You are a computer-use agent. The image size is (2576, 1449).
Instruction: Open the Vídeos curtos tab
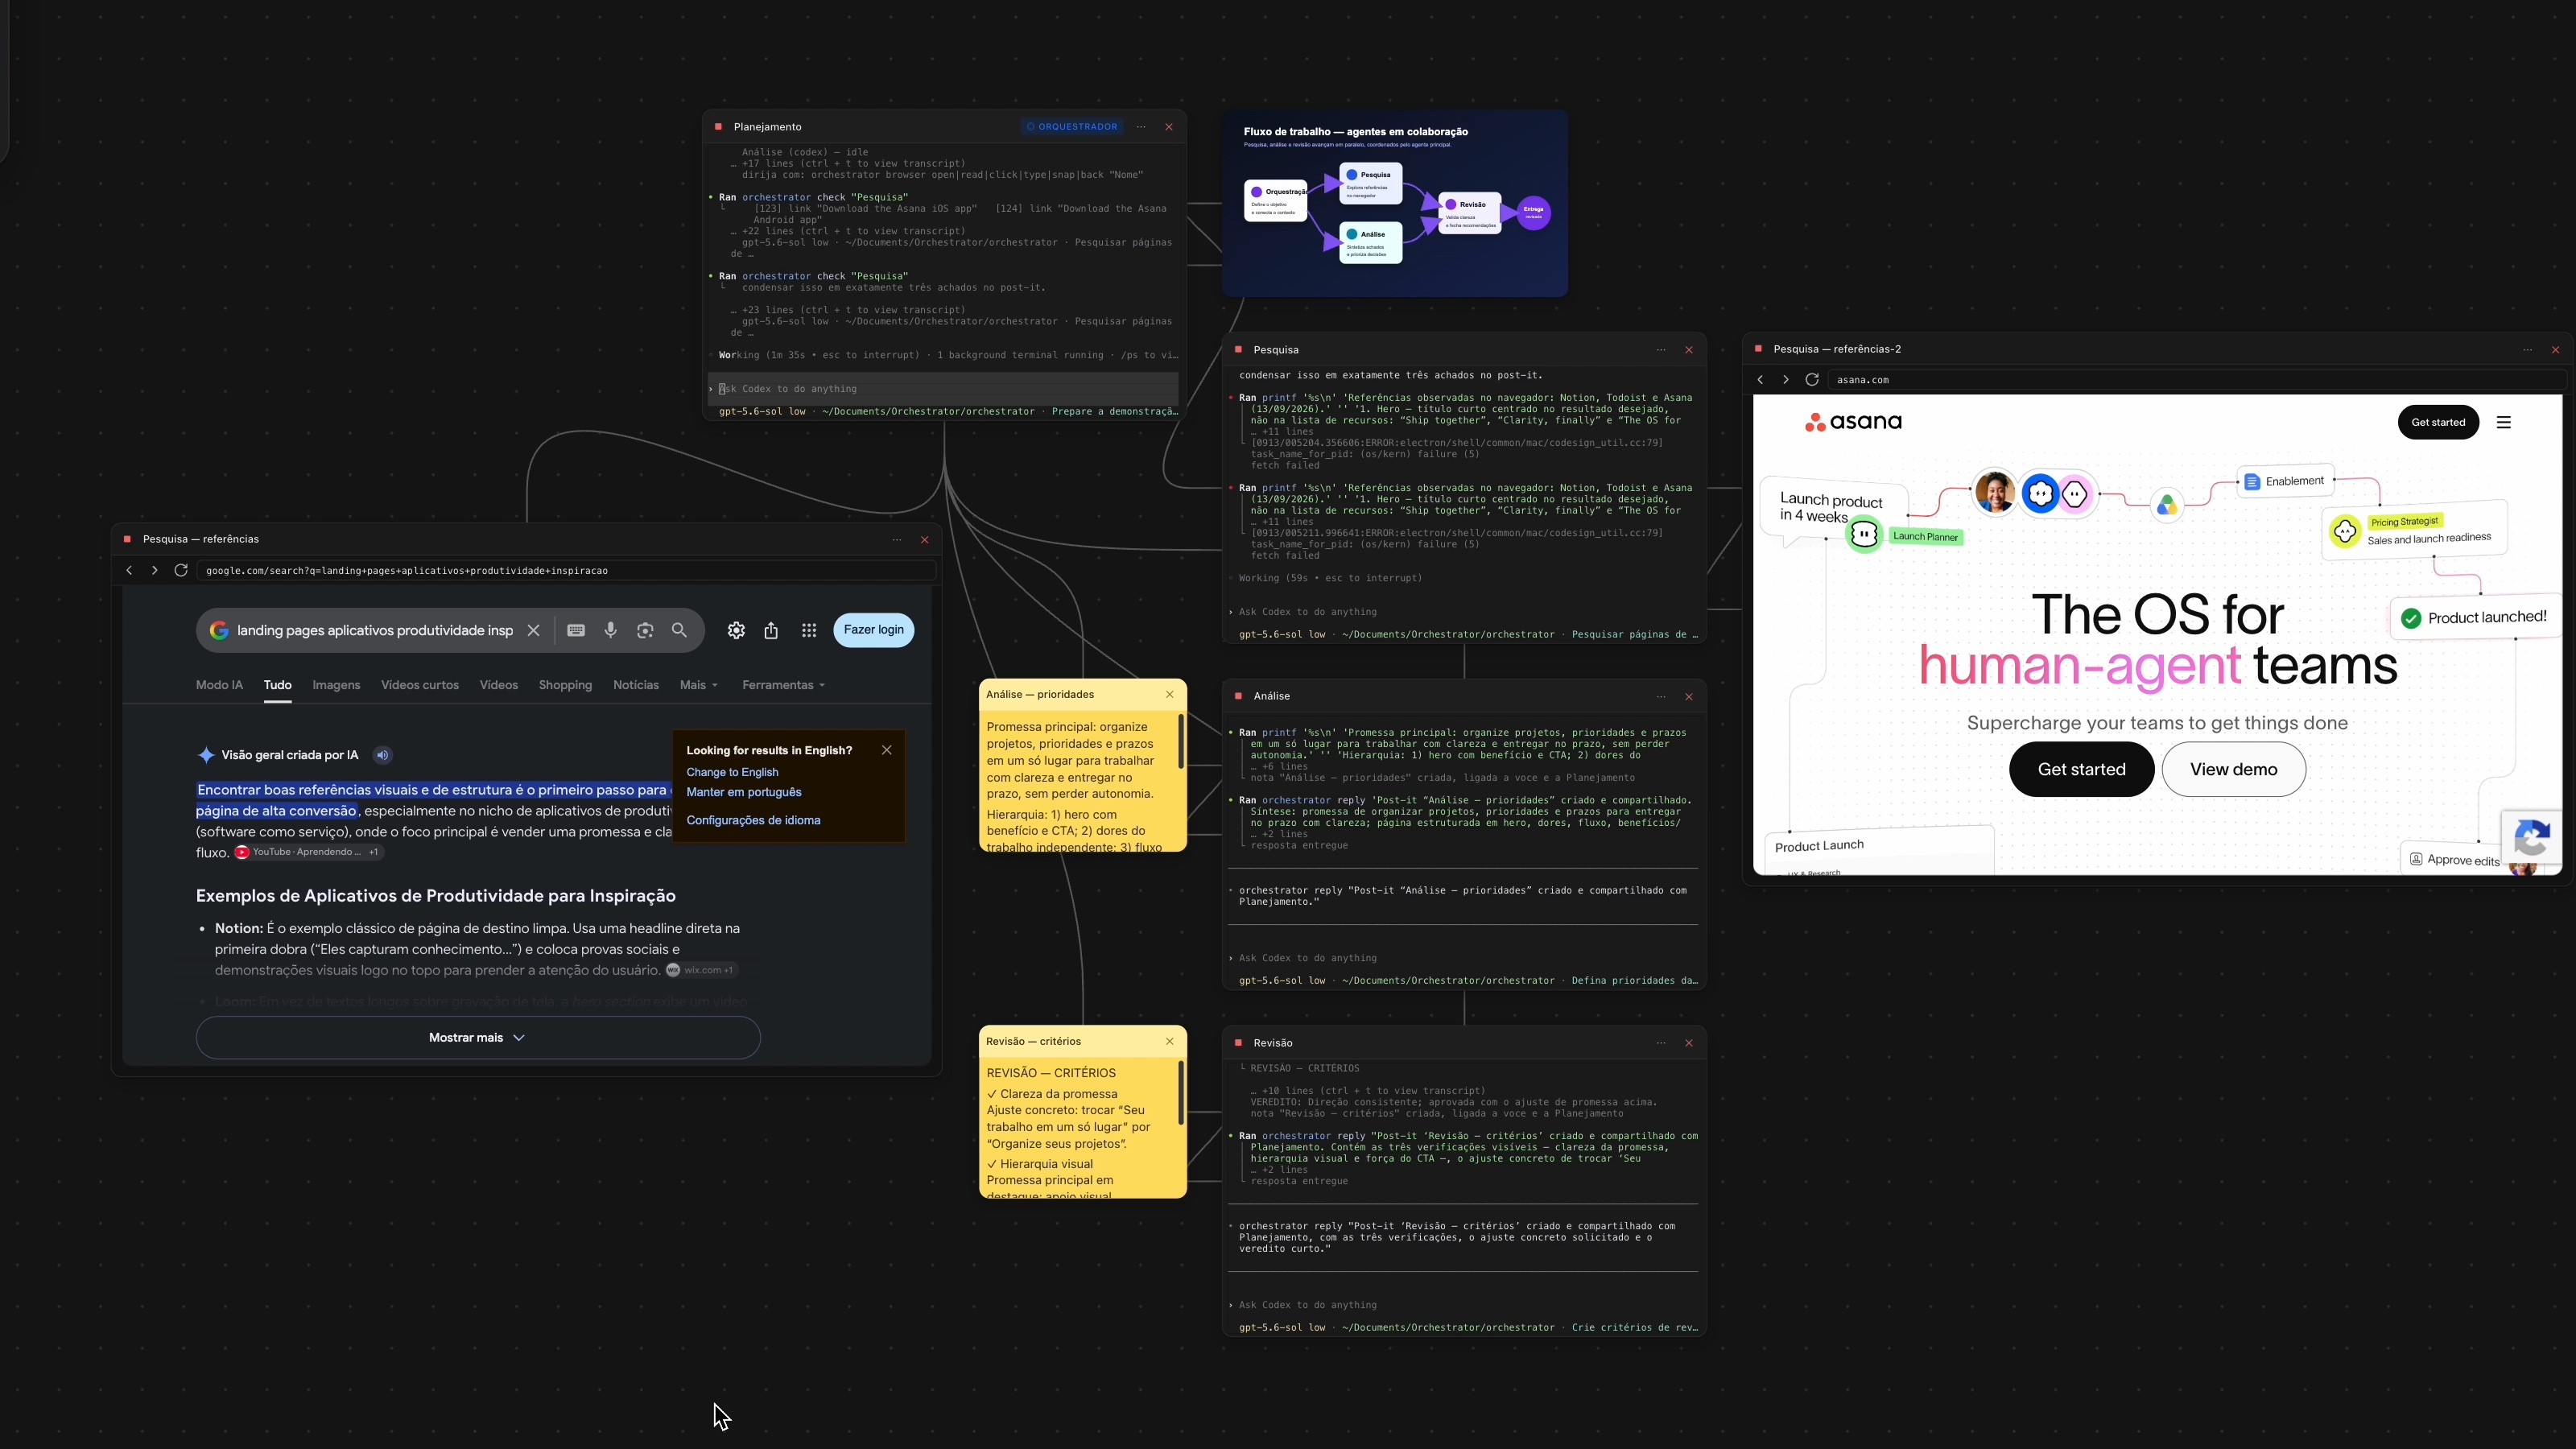pyautogui.click(x=420, y=685)
